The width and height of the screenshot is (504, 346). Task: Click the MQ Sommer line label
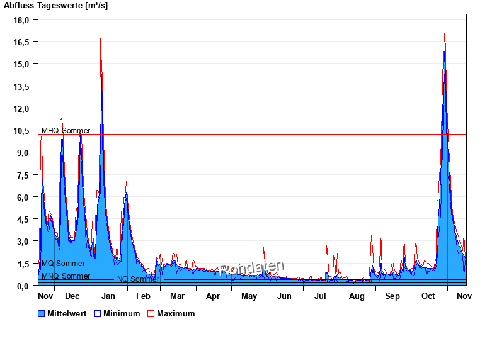pyautogui.click(x=63, y=264)
